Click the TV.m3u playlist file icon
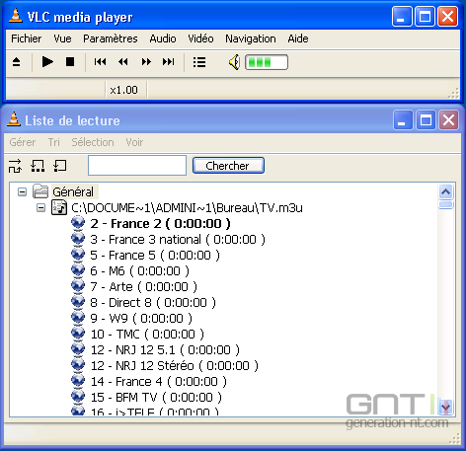 [x=59, y=207]
